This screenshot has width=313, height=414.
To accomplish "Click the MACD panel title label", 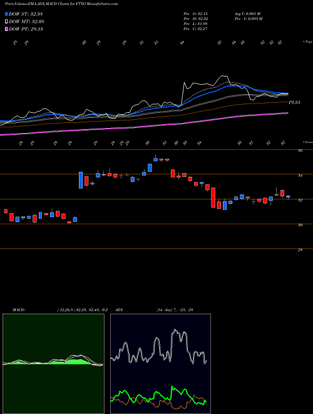I will 18,310.
